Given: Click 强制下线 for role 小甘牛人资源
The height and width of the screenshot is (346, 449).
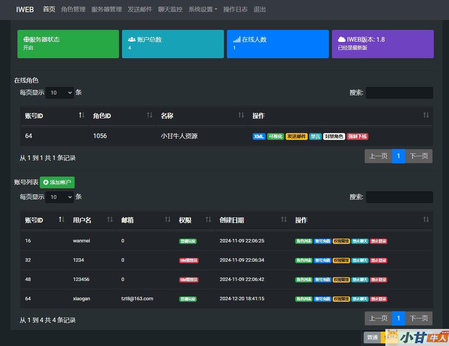Looking at the screenshot, I should click(357, 137).
